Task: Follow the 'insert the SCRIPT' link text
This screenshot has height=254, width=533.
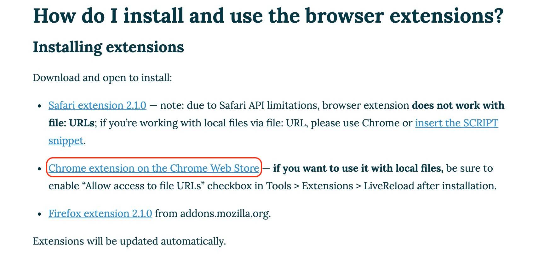Action: 456,123
